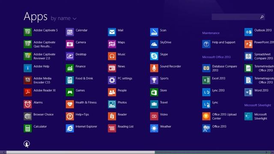Launch Internet Explorer
This screenshot has width=274, height=154.
pos(81,128)
